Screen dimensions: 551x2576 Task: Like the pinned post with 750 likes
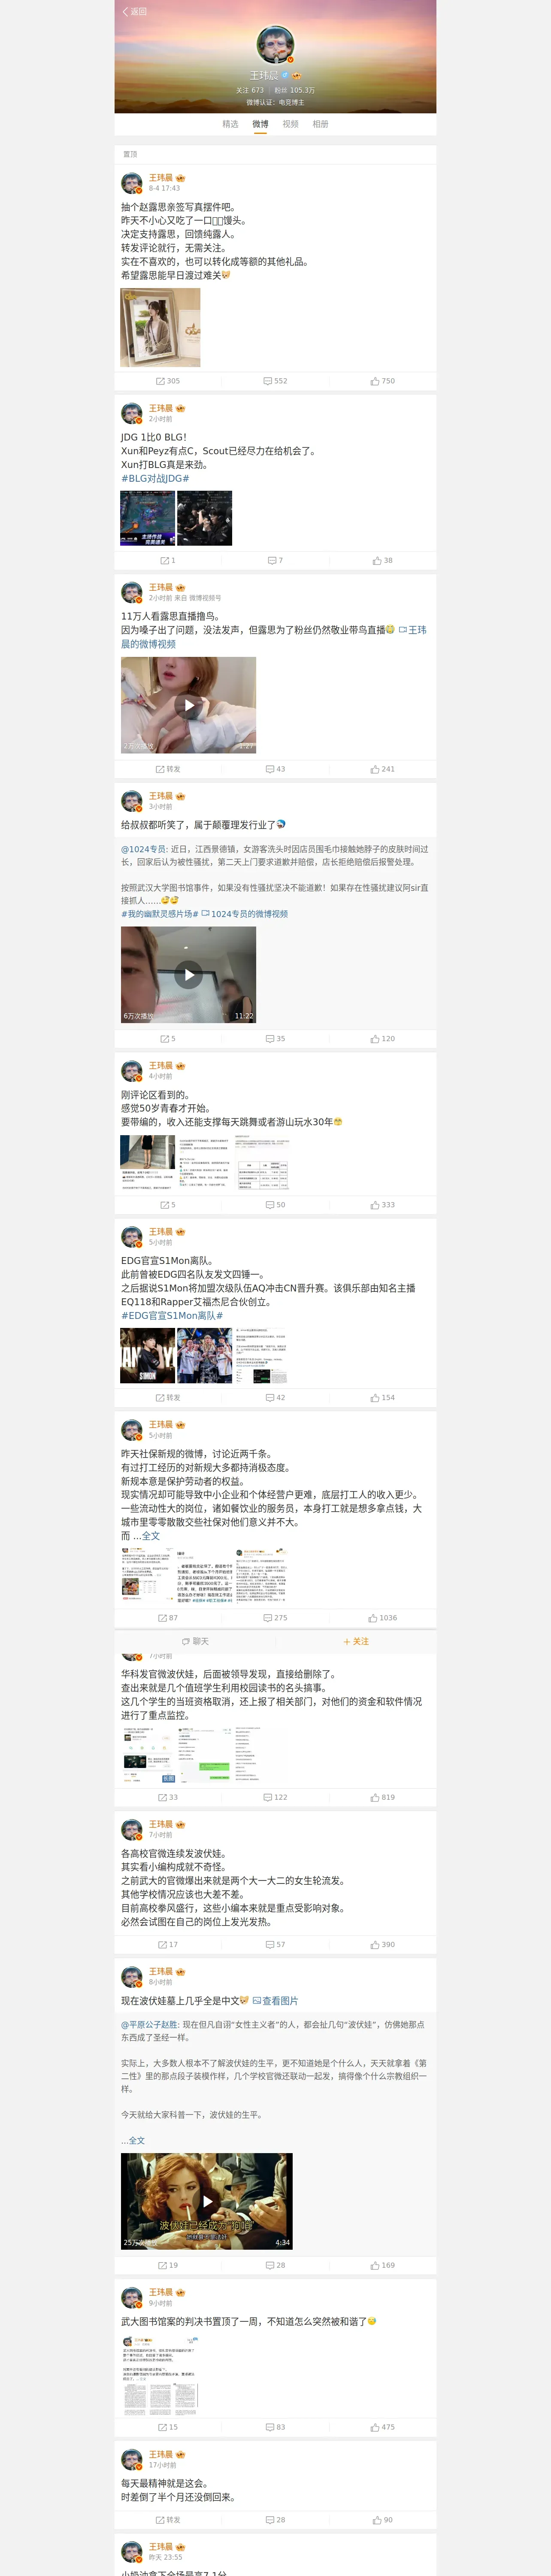[383, 381]
